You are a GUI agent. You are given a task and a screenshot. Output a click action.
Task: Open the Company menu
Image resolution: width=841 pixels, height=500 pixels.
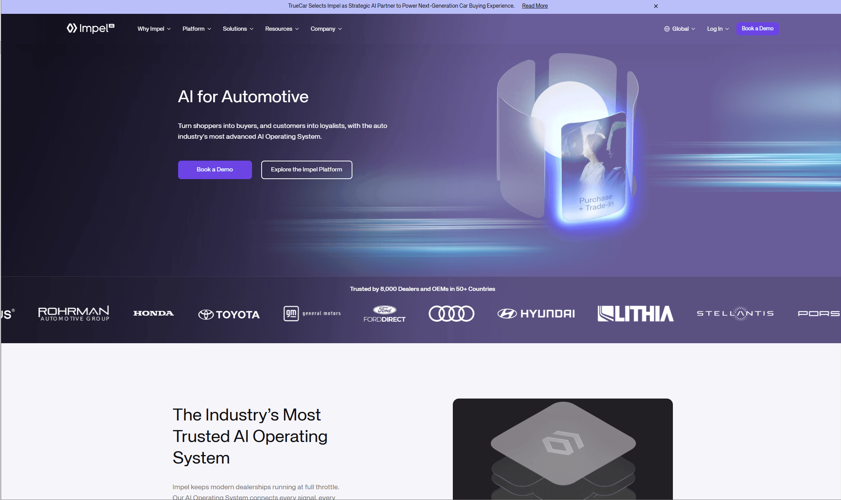coord(326,29)
